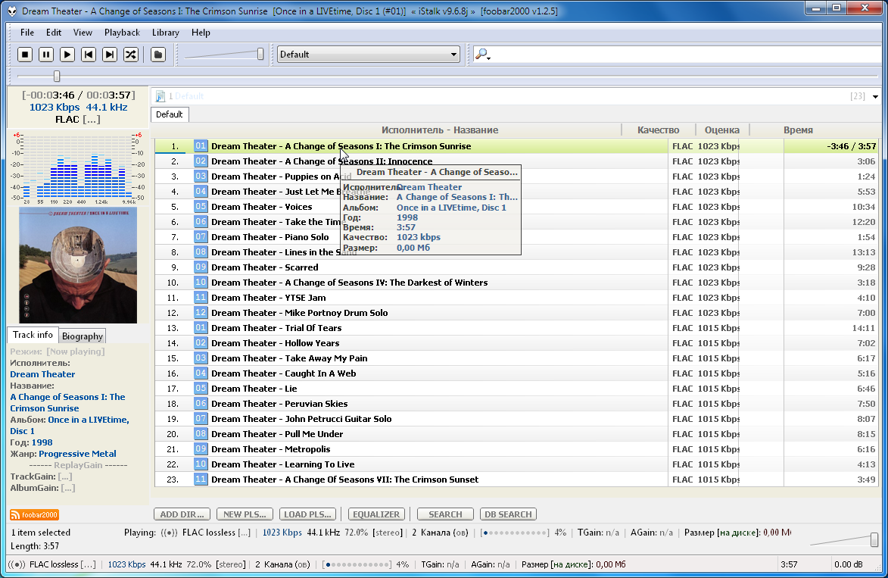Click the random playback shuffle icon
Viewport: 888px width, 578px height.
[131, 55]
